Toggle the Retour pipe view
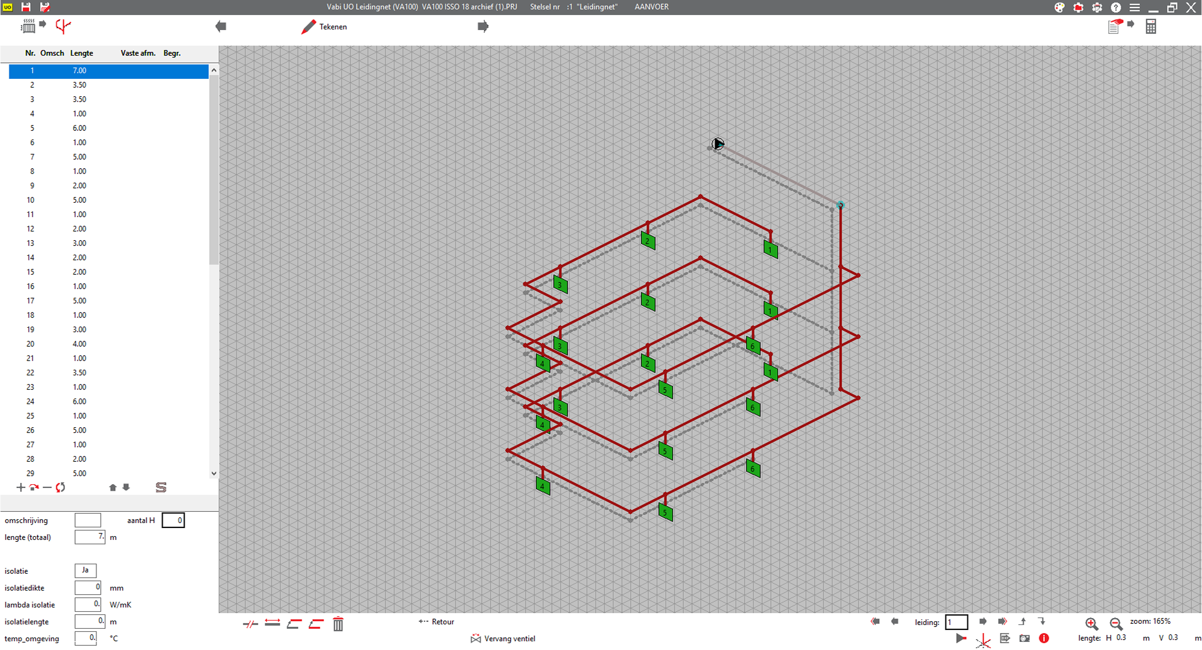 click(437, 622)
